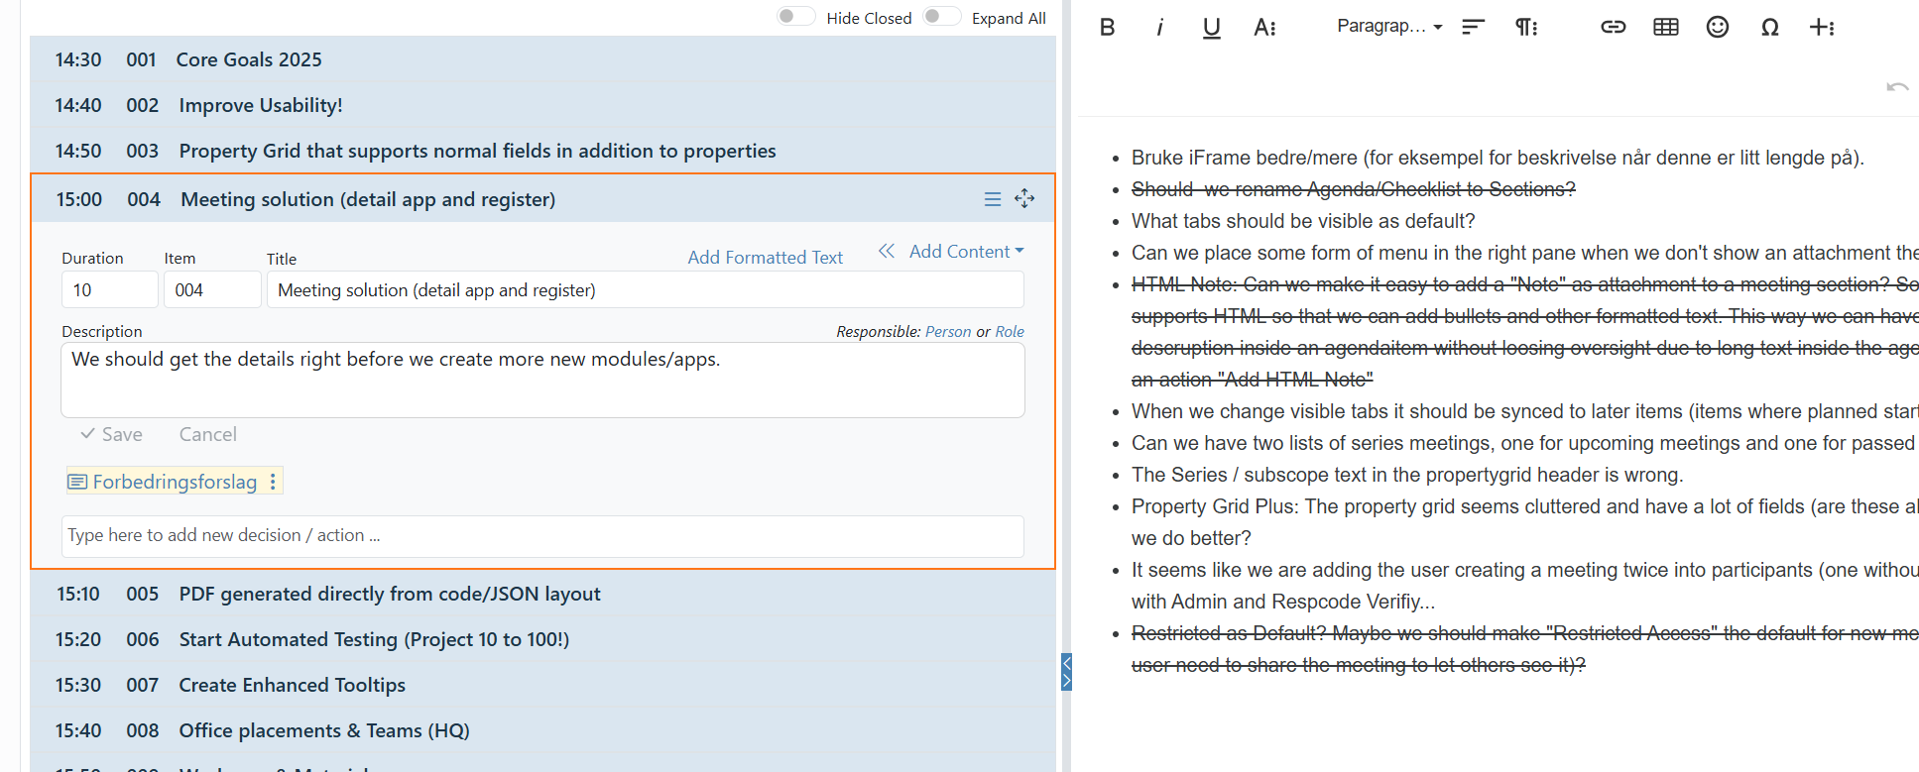Open agenda item 001 Core Goals 2025
Screen dimensions: 1919x772
coord(542,59)
